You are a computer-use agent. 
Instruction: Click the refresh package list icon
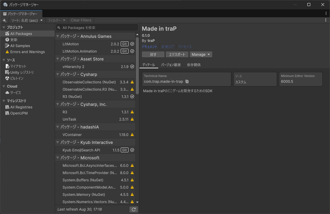(x=134, y=209)
